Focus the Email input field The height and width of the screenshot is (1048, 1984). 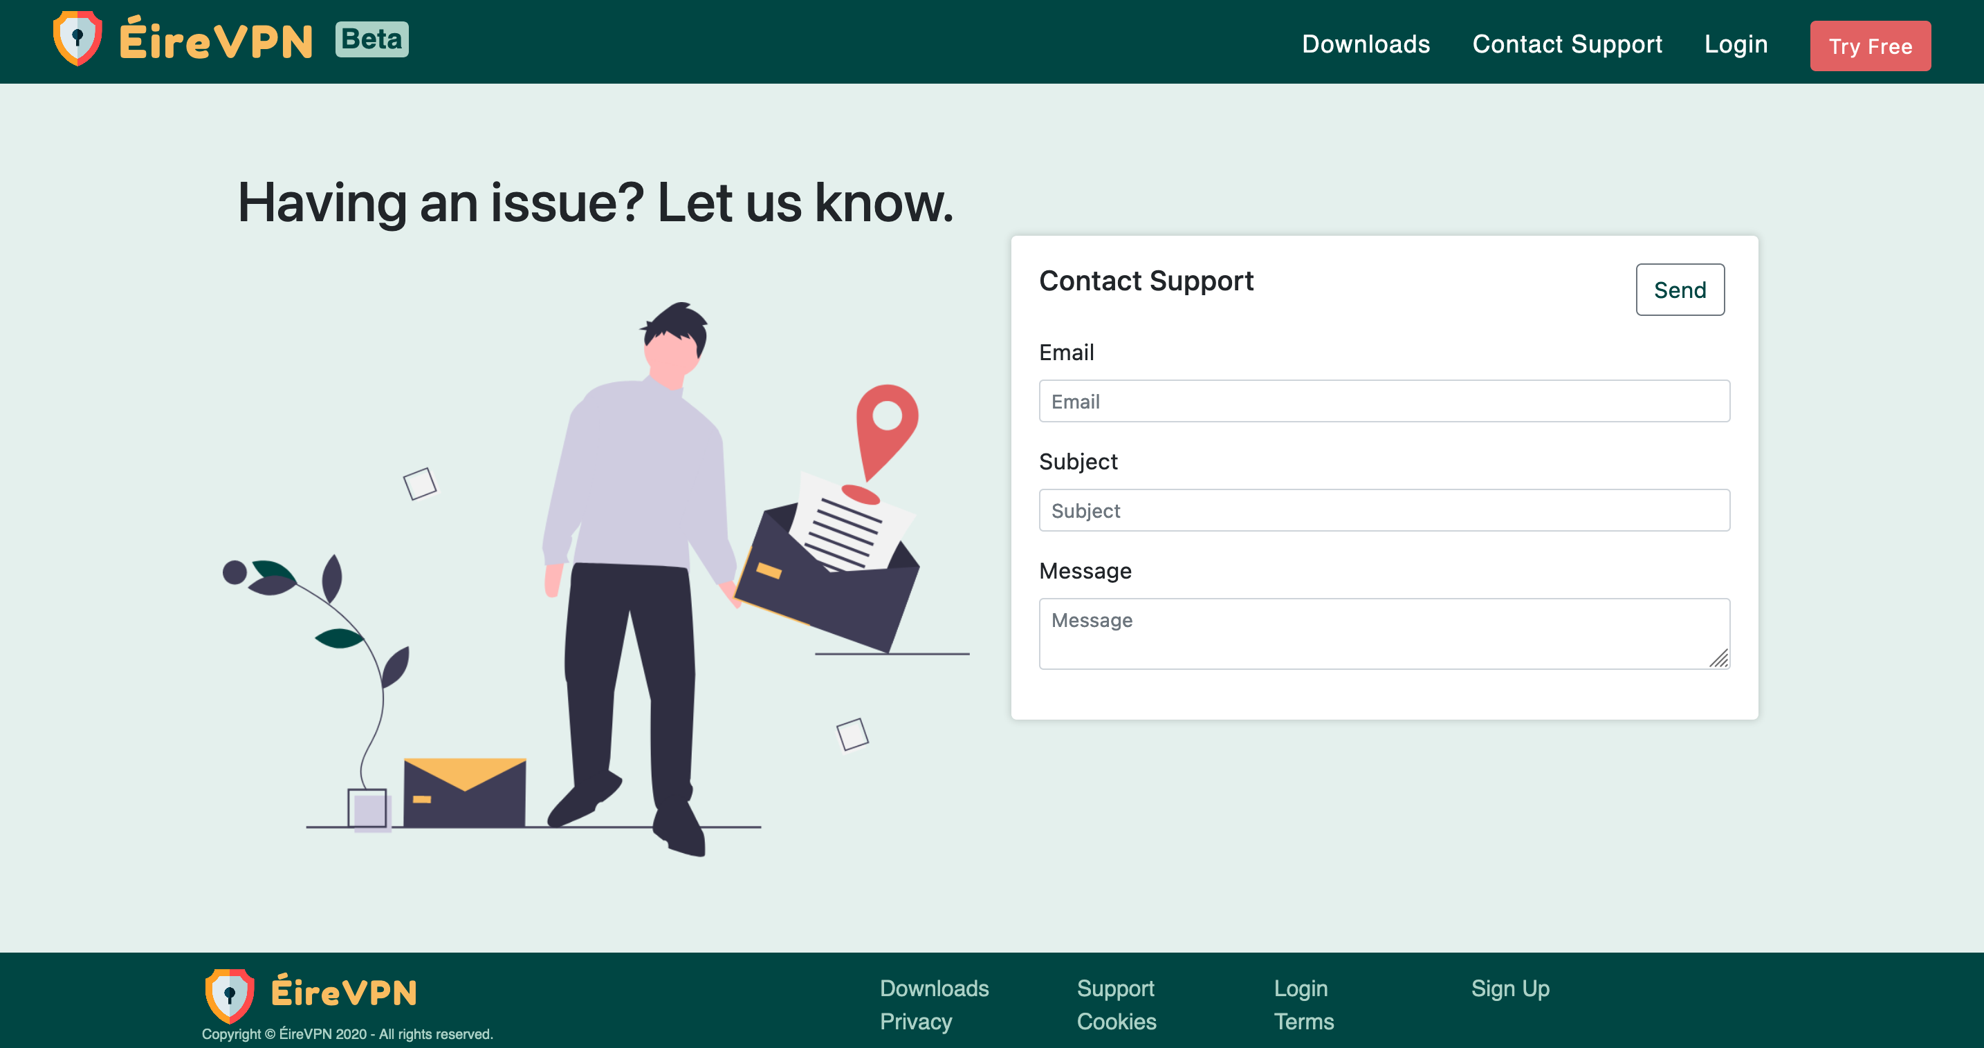point(1384,401)
